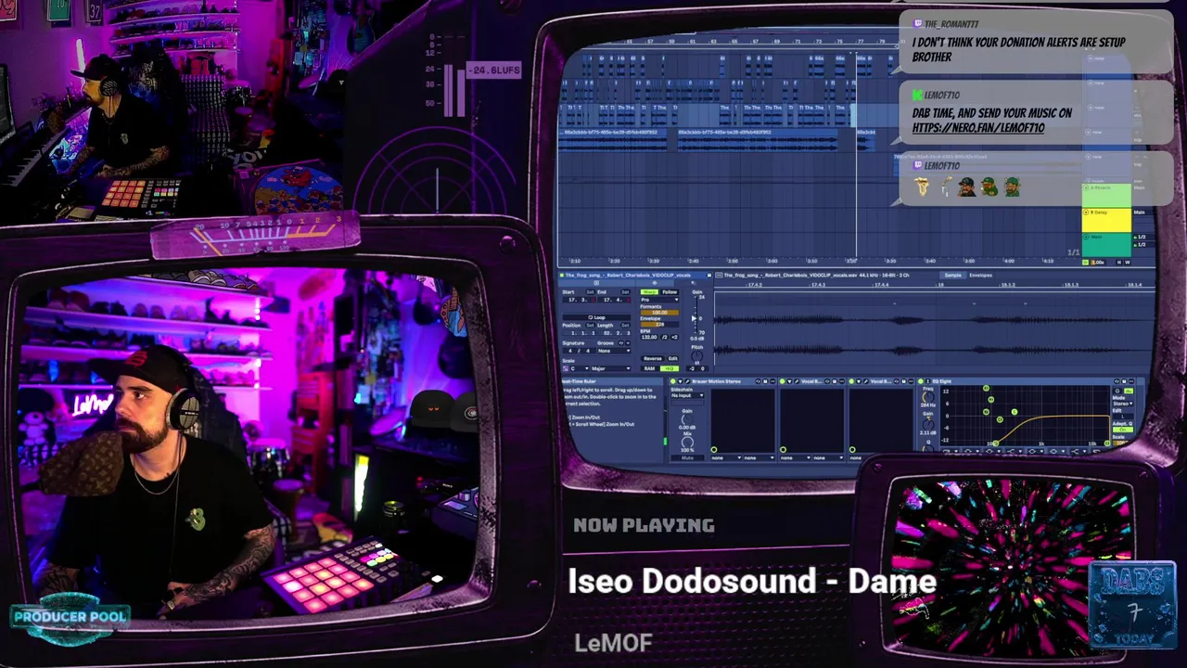Viewport: 1187px width, 668px height.
Task: Unfold parameters triangle of Vocal B next to EQ Eight
Action: pos(859,381)
